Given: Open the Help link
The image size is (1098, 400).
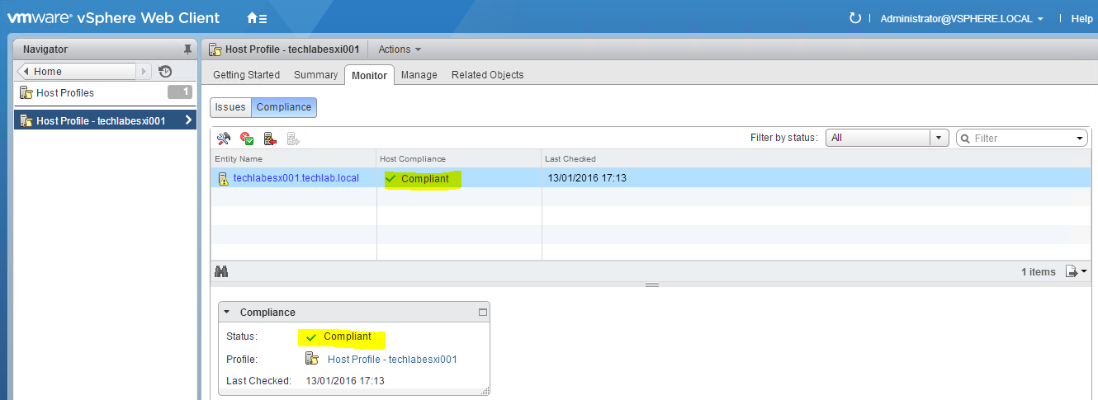Looking at the screenshot, I should point(1081,18).
